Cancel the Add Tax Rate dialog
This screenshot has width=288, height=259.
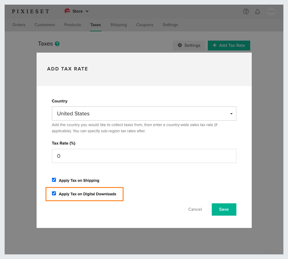coord(195,209)
